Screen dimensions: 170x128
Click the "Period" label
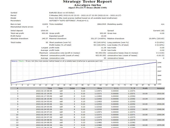click(13, 15)
